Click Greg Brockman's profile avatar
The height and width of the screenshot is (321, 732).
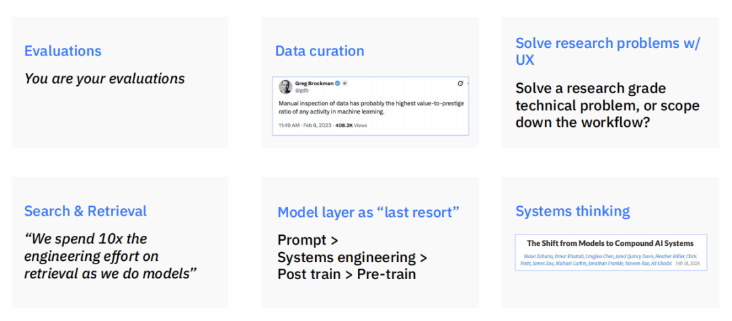coord(285,87)
